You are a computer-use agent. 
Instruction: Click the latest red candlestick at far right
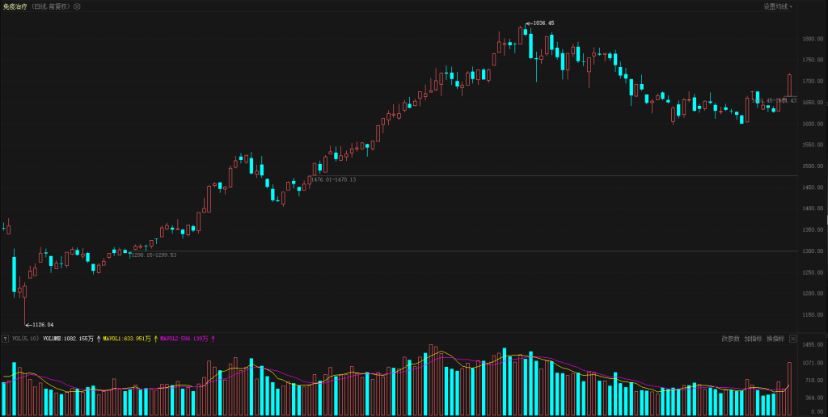tap(789, 86)
